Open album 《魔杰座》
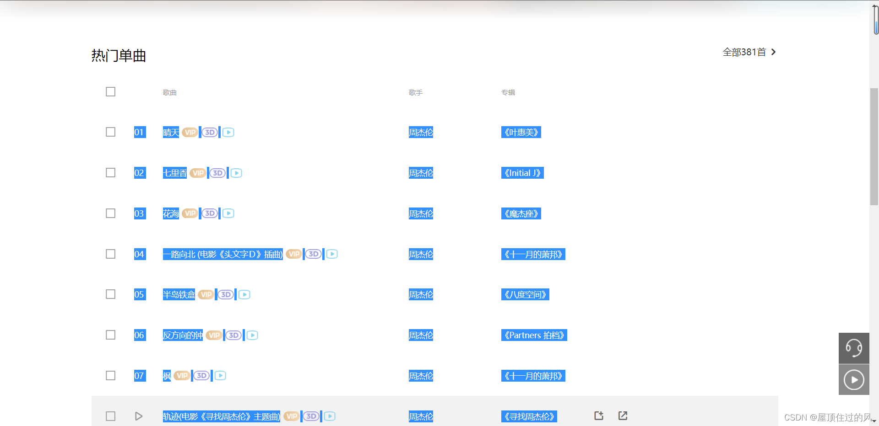Screen dimensions: 879x426 (521, 214)
